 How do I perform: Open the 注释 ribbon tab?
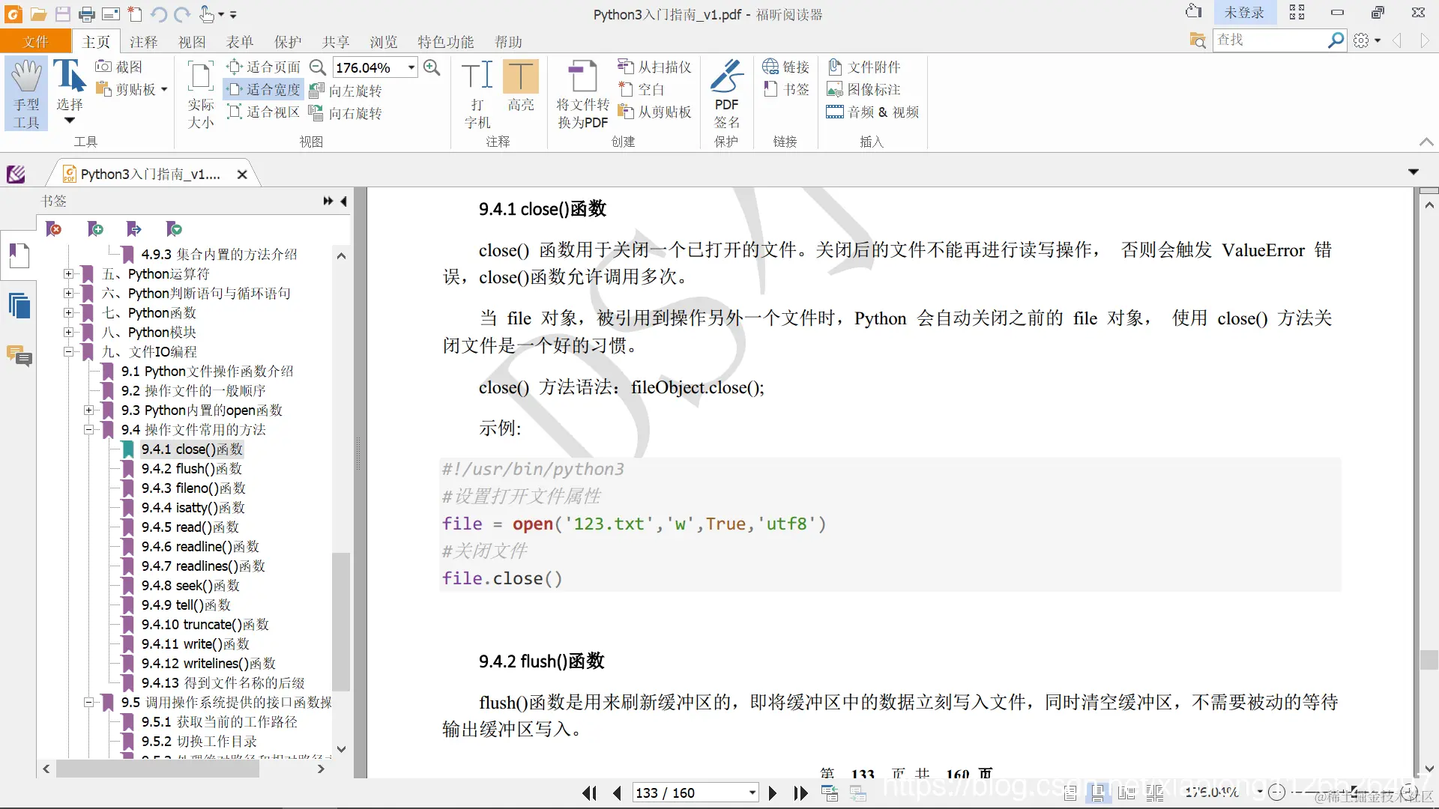click(143, 42)
